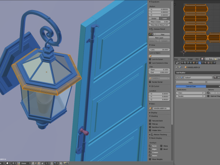The height and width of the screenshot is (165, 220).
Task: Select the Modifiers wrench tab icon
Action: pos(200,63)
